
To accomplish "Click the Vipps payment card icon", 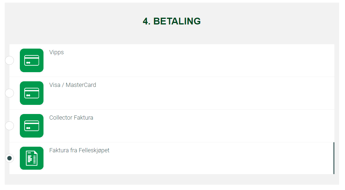I will [32, 60].
